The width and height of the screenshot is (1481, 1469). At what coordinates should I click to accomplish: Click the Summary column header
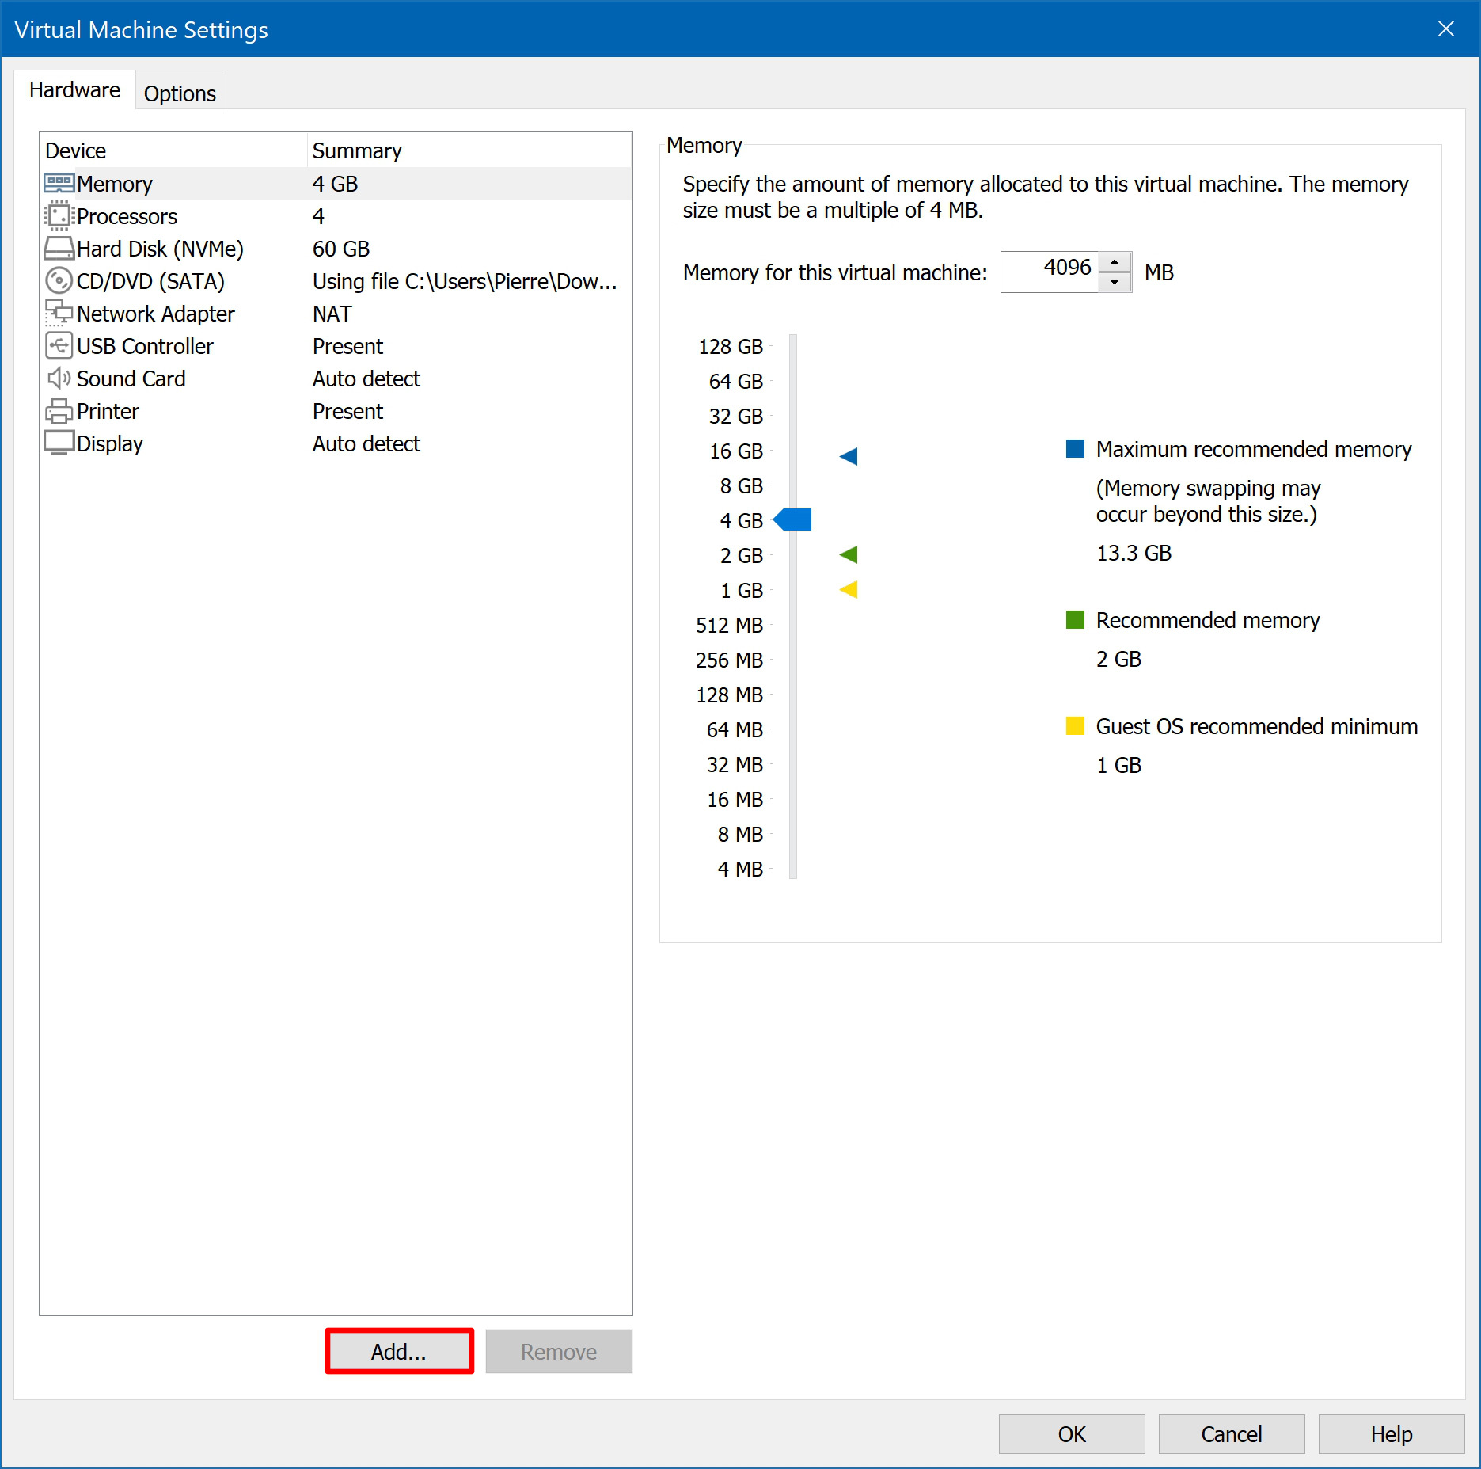coord(469,150)
